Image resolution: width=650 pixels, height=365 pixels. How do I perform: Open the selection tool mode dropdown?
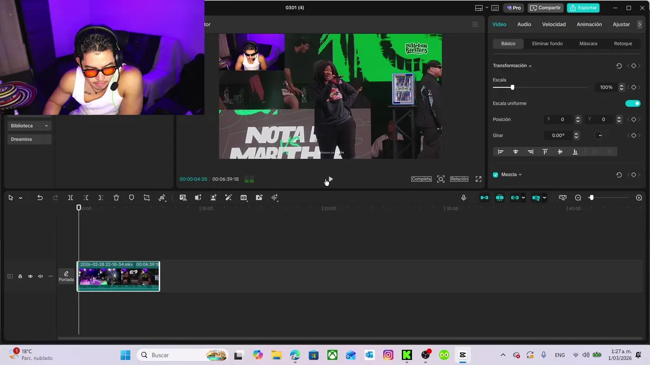pos(20,198)
